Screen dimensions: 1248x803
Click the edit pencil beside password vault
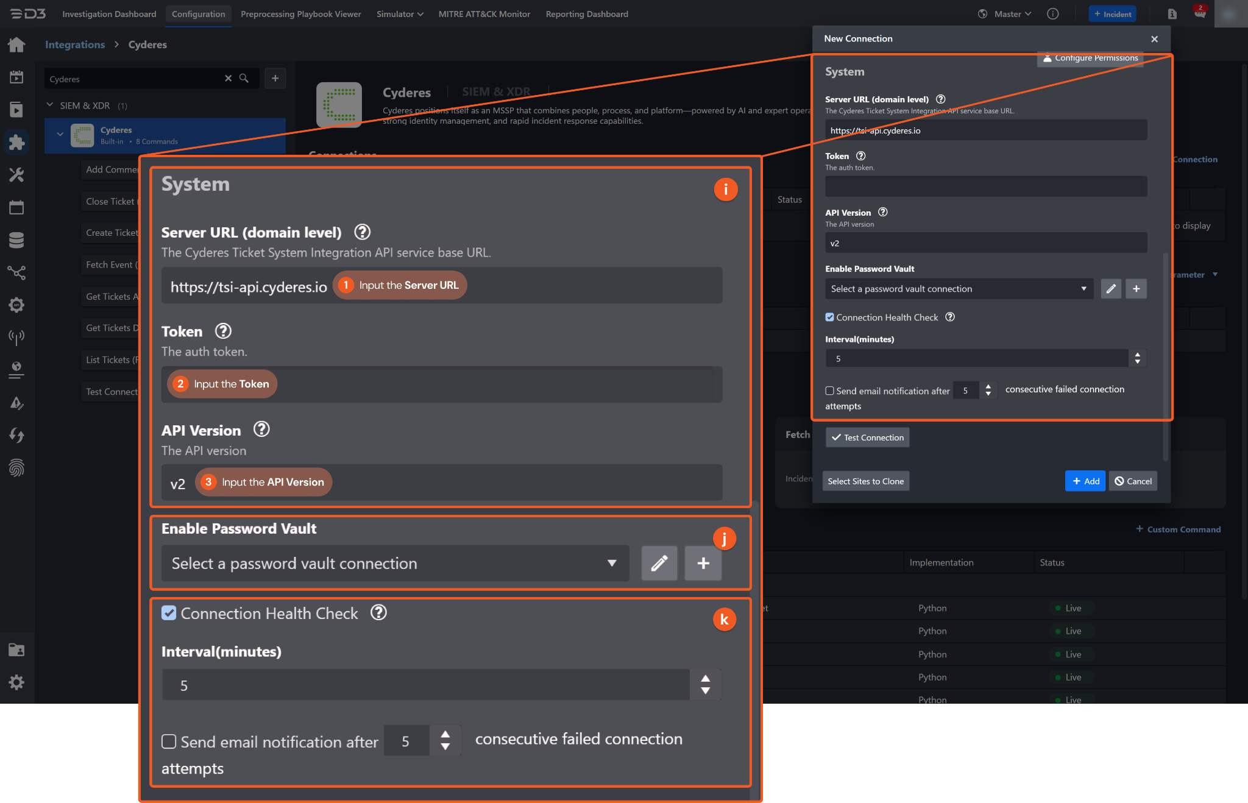coord(1111,289)
